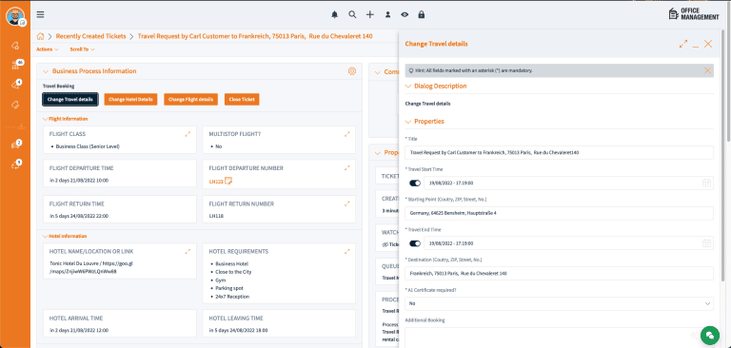
Task: Click the plus icon to create new
Action: (369, 14)
